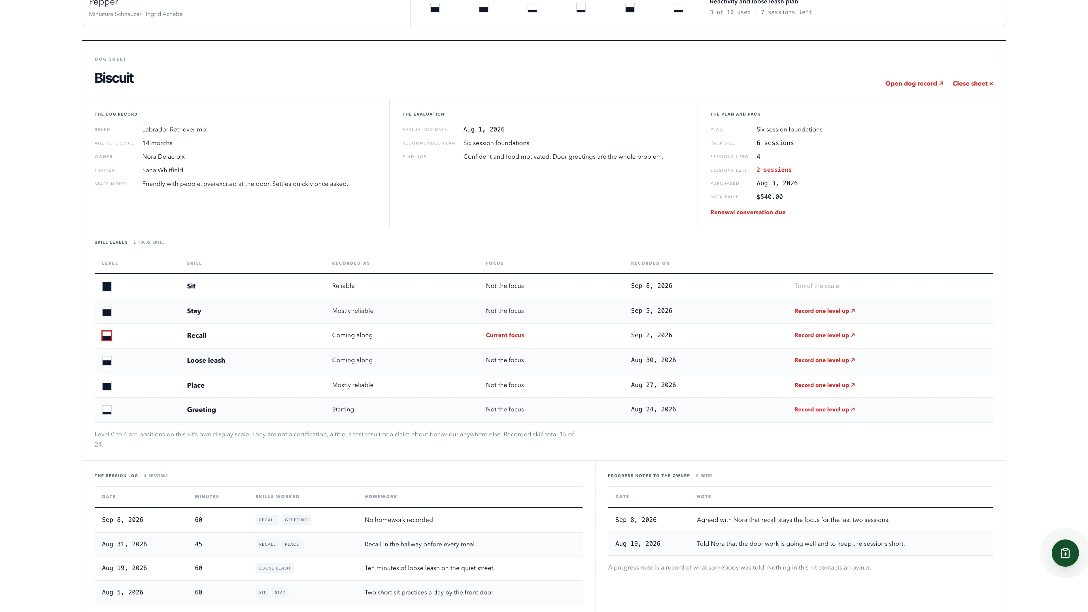Click the RECORDED ON column header

point(651,263)
